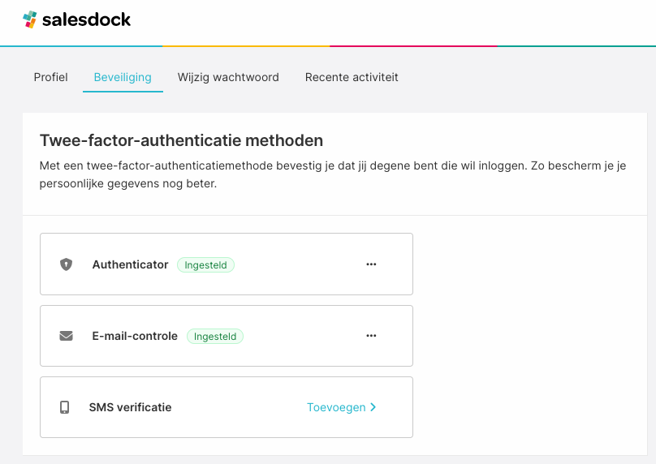Select the Beveiliging tab
Image resolution: width=656 pixels, height=464 pixels.
click(x=123, y=78)
